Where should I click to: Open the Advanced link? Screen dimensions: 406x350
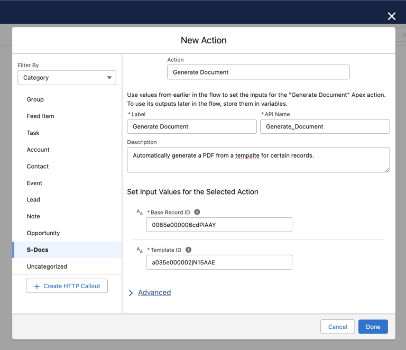coord(154,292)
